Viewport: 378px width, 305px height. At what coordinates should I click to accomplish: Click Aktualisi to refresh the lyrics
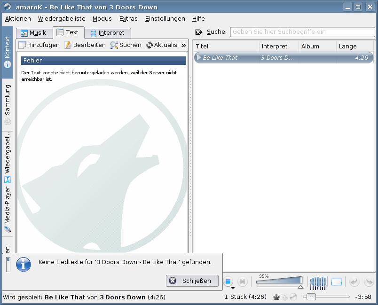coord(163,45)
